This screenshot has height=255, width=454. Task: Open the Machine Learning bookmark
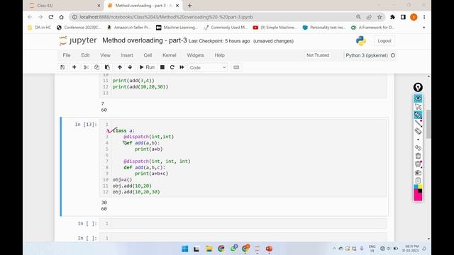click(177, 28)
